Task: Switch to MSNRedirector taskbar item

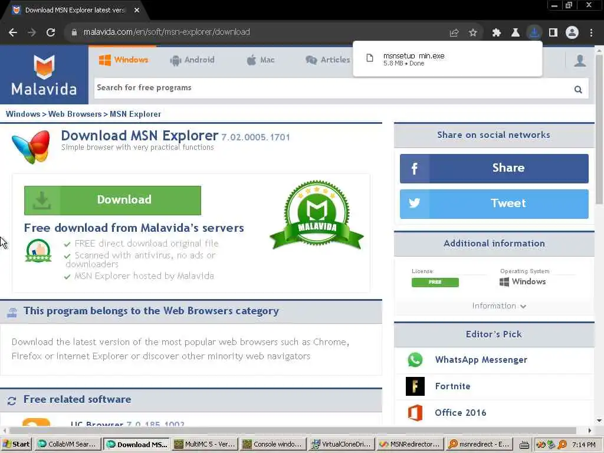Action: click(410, 444)
